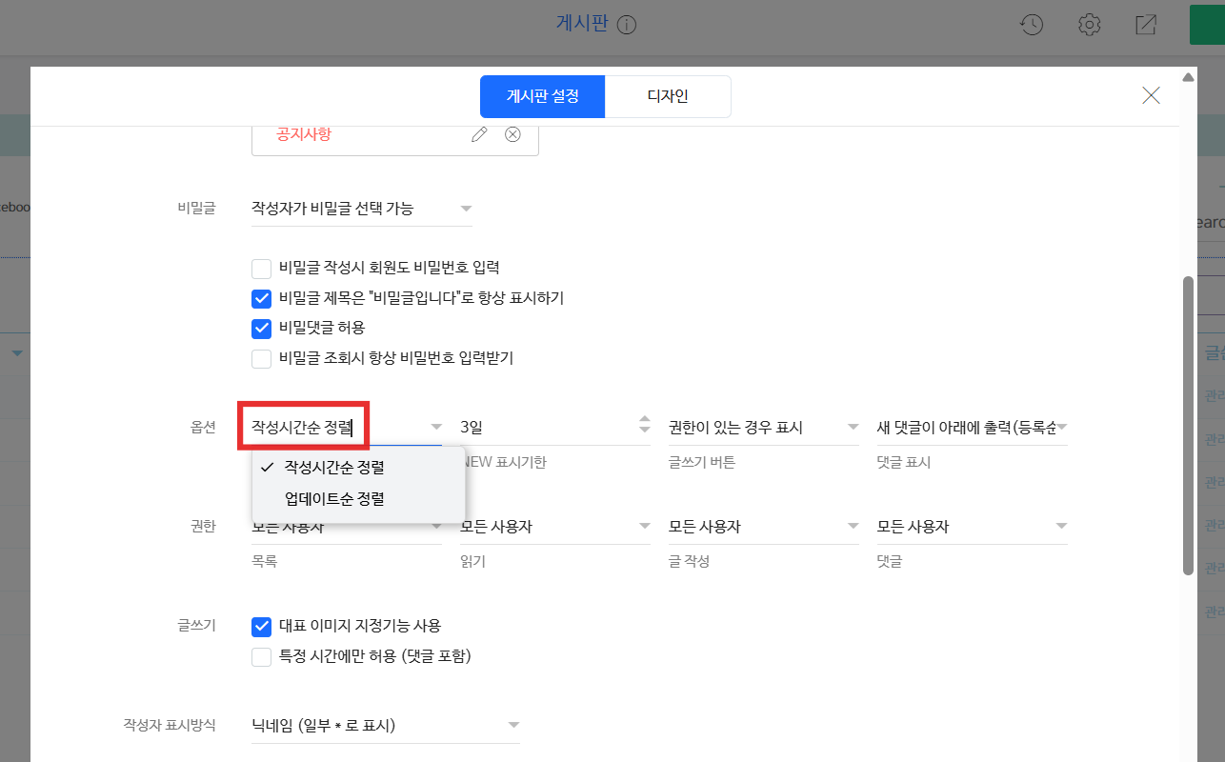
Task: Enable 비밀글 작성시 회원도 비밀번호 입력 checkbox
Action: click(x=262, y=269)
